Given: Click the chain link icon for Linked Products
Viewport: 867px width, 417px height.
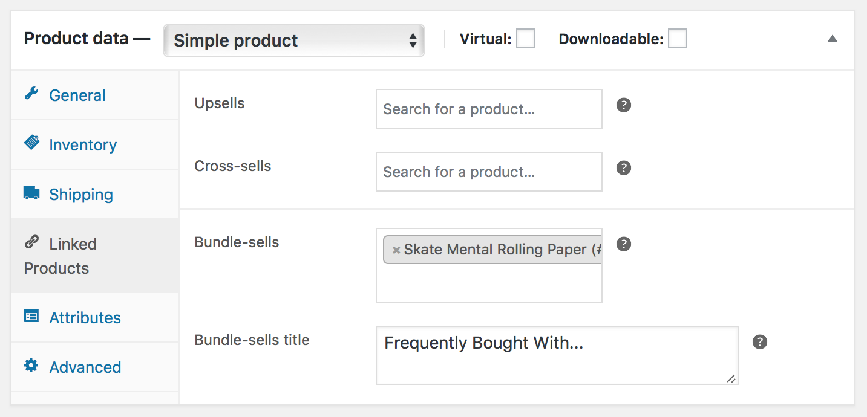Looking at the screenshot, I should [x=31, y=242].
